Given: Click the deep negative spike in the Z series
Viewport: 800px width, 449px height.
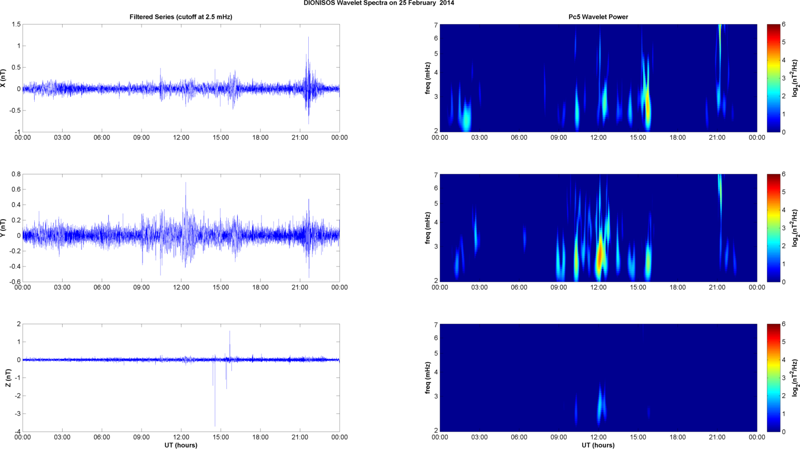Looking at the screenshot, I should (215, 393).
